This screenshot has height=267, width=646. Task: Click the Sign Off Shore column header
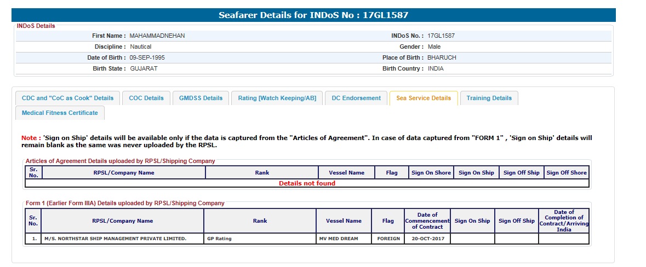566,173
